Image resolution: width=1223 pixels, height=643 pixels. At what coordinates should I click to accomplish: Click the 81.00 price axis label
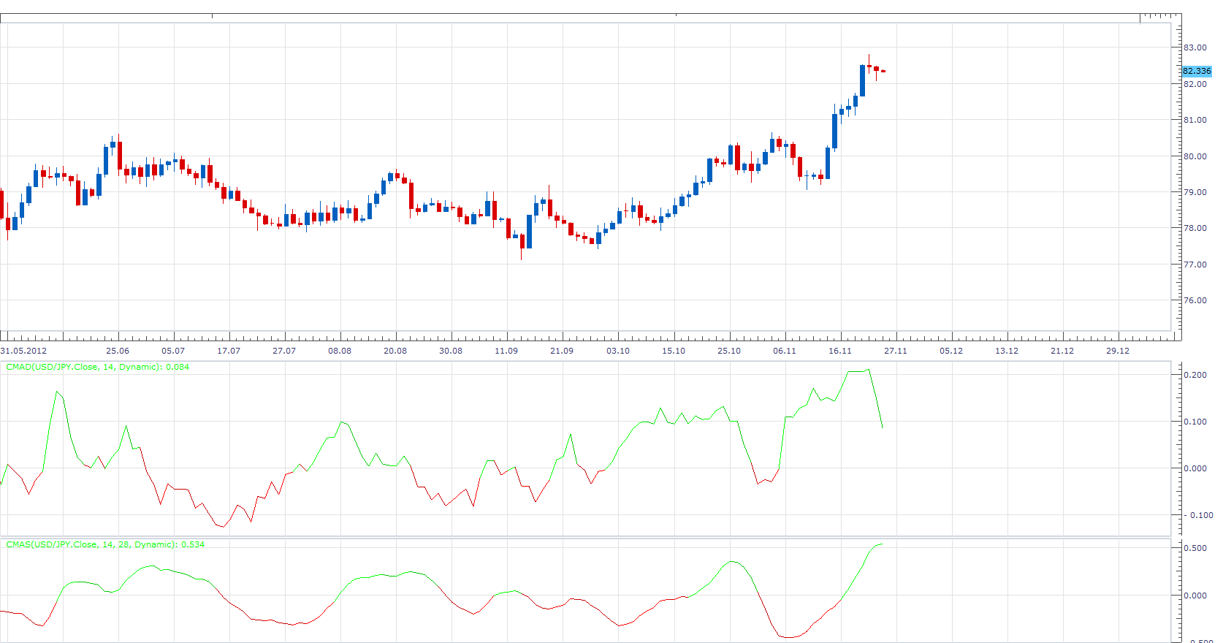pyautogui.click(x=1195, y=120)
